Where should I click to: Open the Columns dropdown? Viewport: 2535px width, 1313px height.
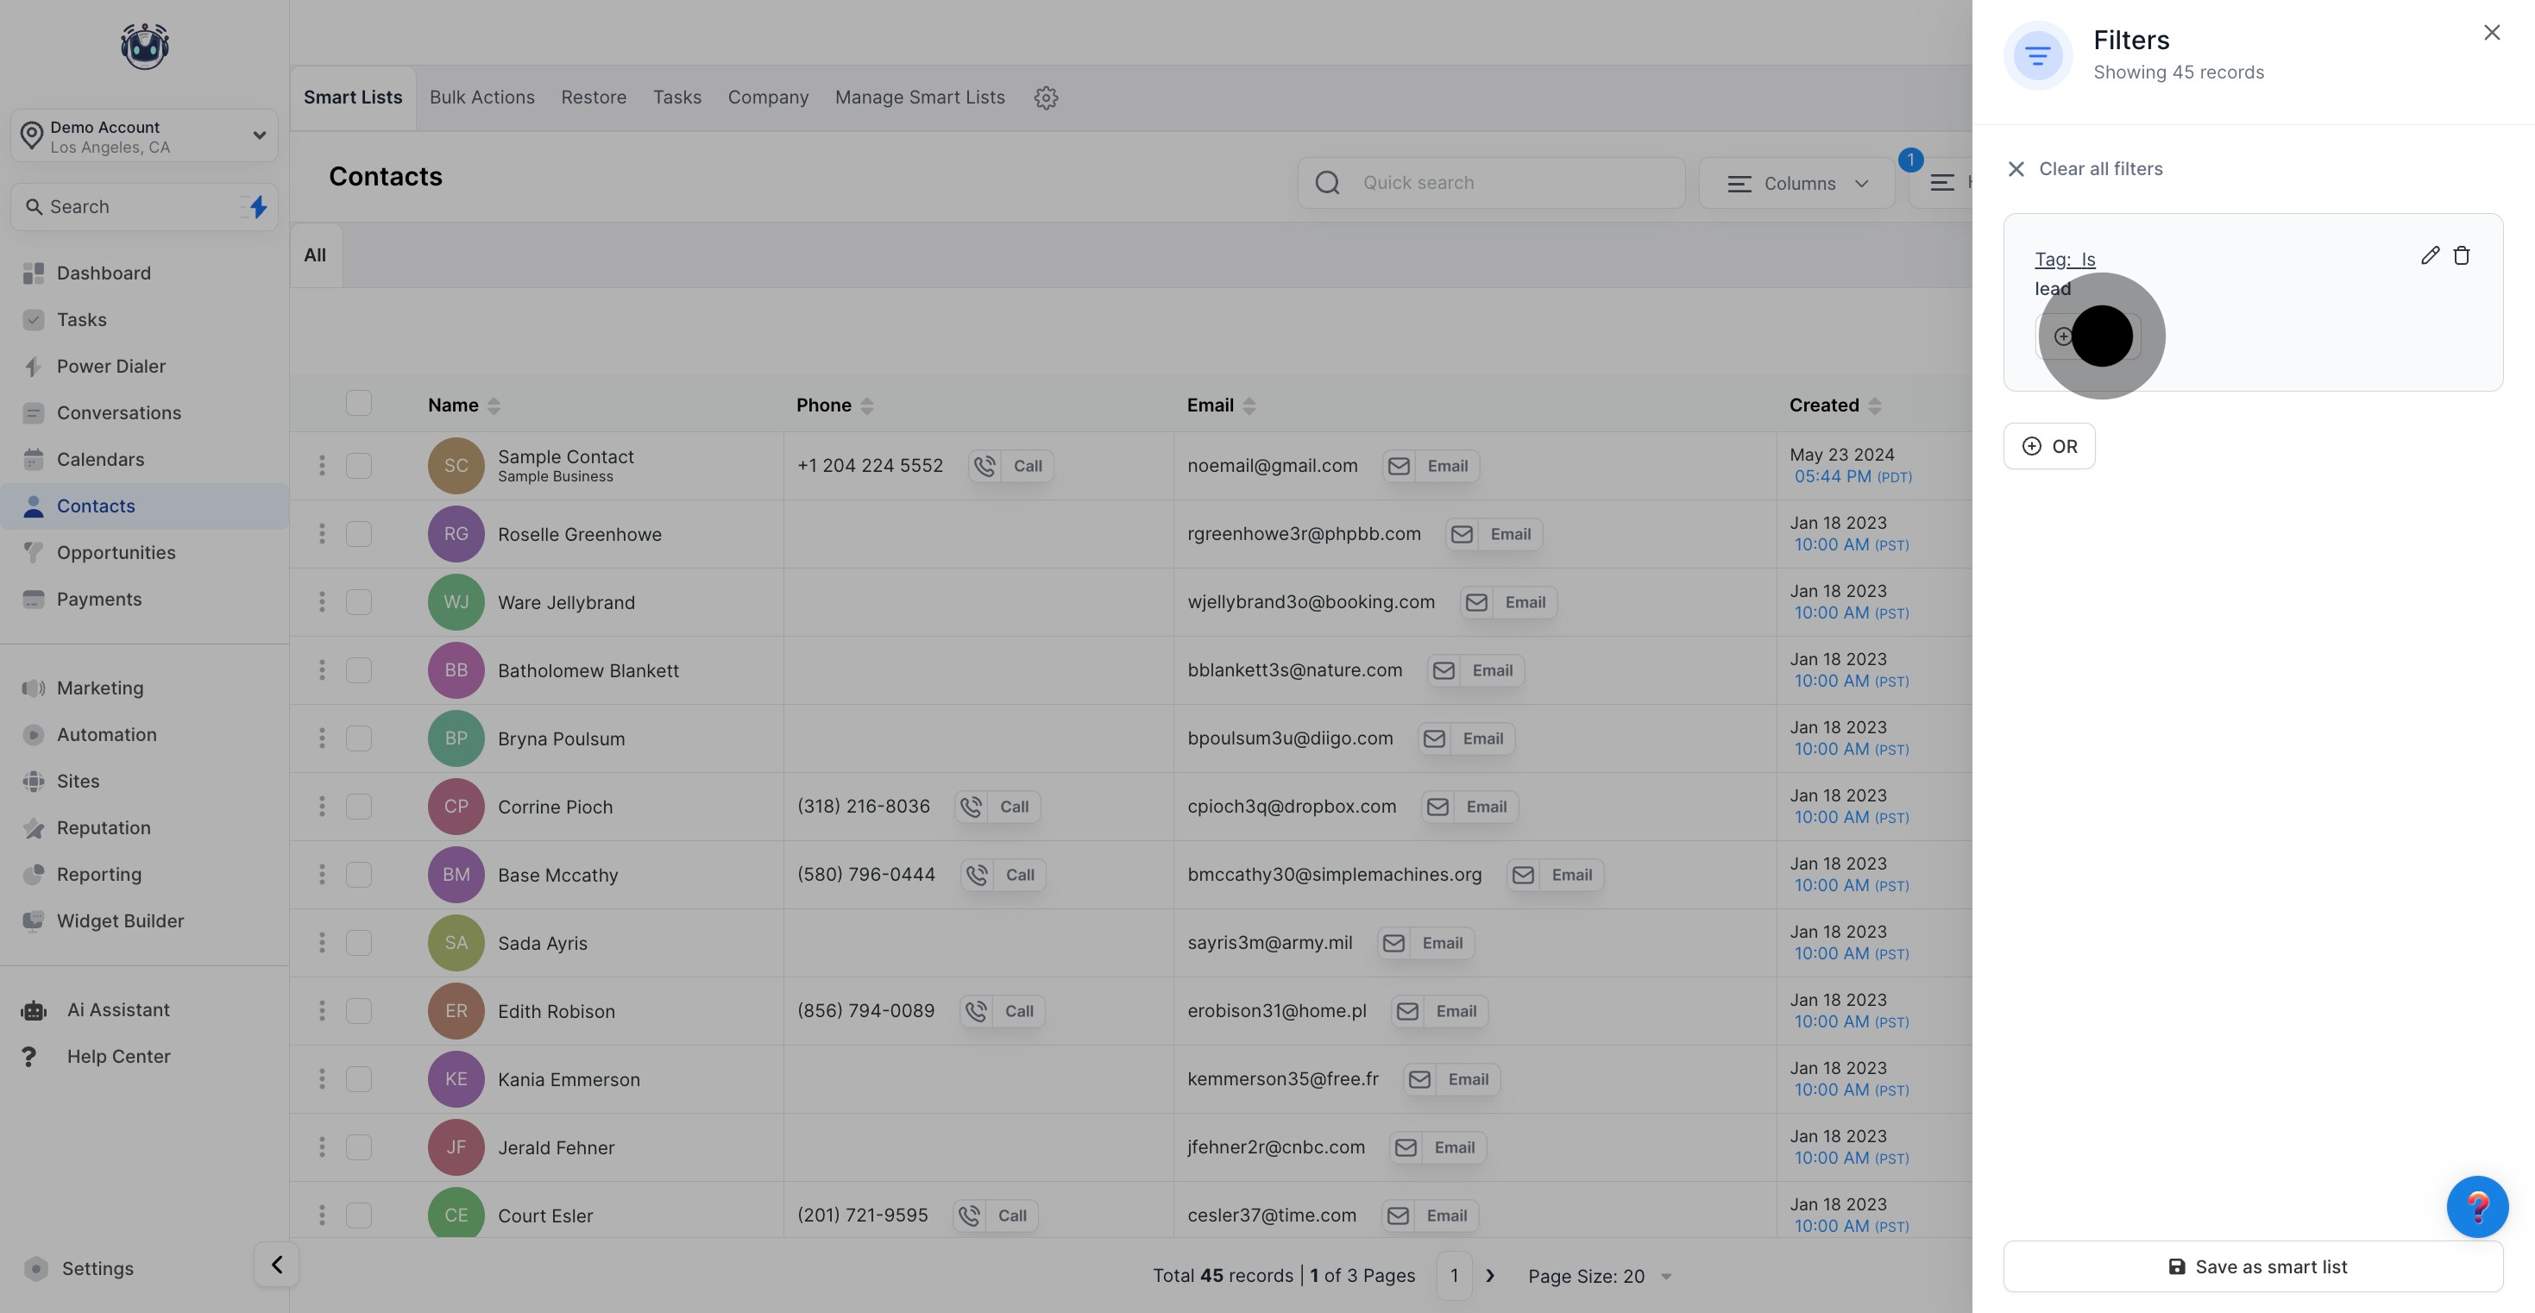click(1797, 184)
